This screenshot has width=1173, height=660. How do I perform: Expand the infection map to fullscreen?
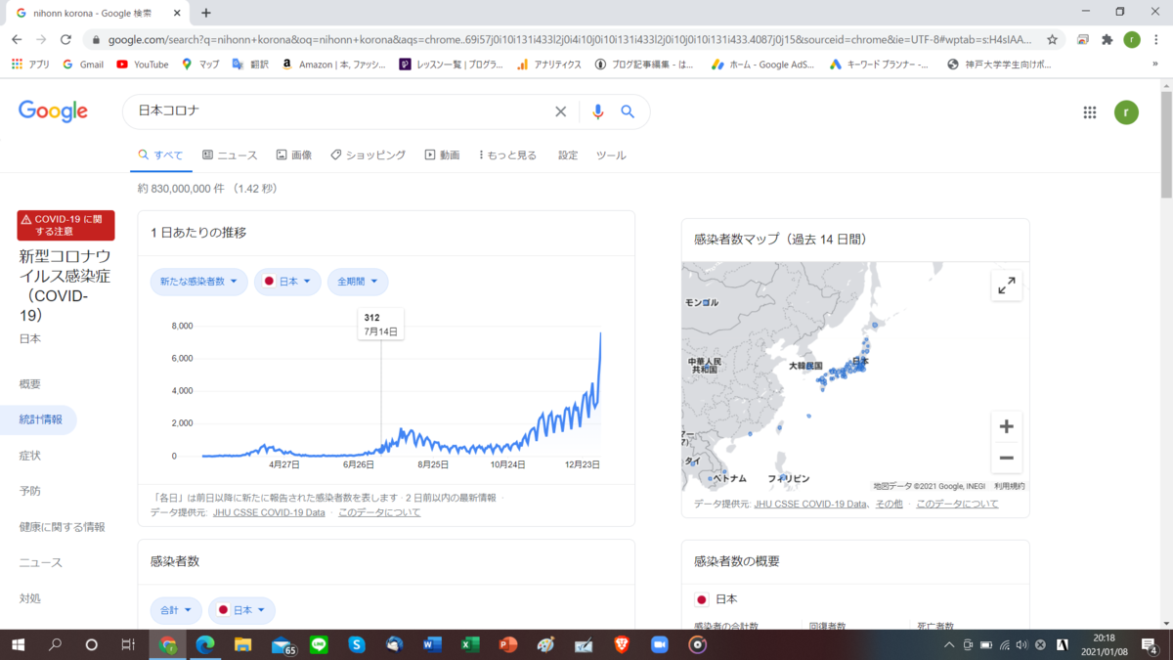pyautogui.click(x=1006, y=286)
